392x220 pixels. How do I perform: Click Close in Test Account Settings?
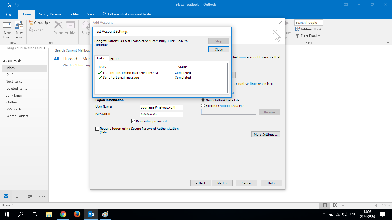[219, 50]
